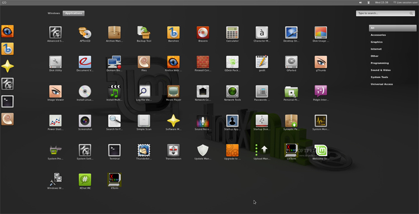This screenshot has height=214, width=419.
Task: Open Disk Usage Analyzer
Action: click(321, 32)
